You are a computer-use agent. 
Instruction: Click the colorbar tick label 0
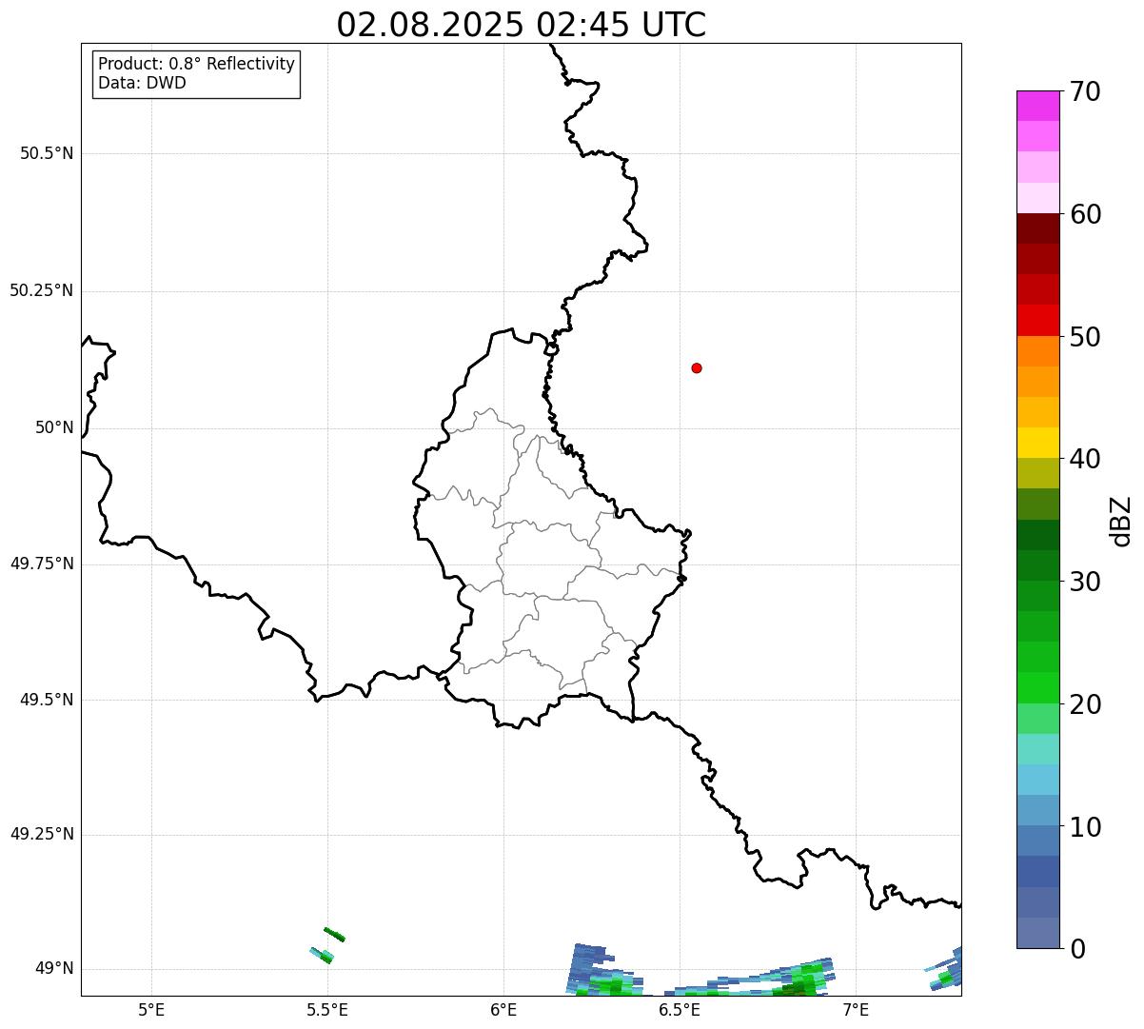1076,949
